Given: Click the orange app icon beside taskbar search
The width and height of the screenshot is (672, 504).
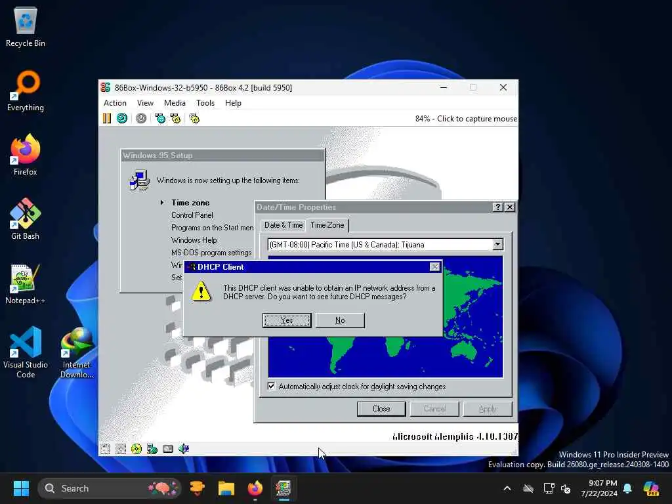Looking at the screenshot, I should click(x=197, y=488).
